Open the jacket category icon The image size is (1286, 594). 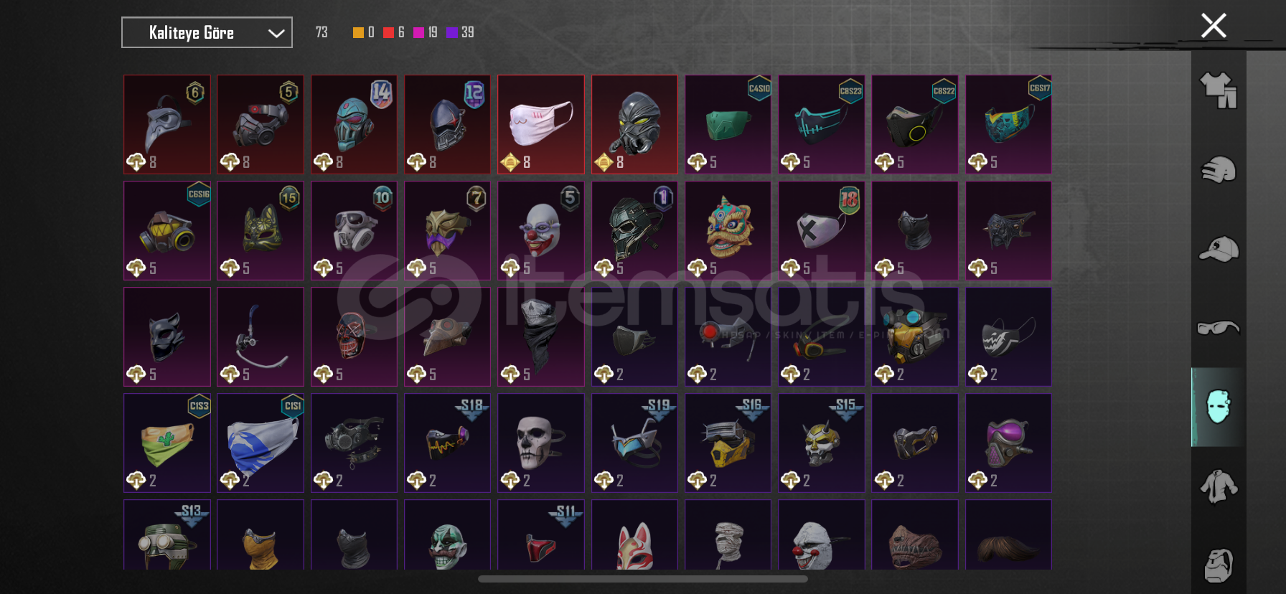[x=1219, y=486]
